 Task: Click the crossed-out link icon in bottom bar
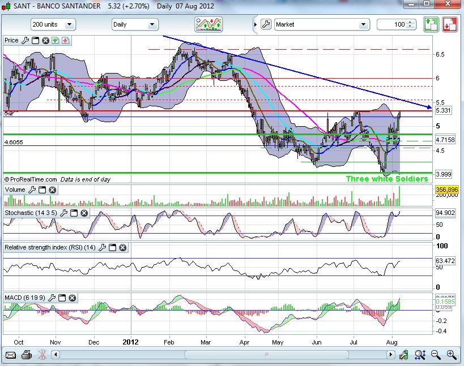point(42,355)
